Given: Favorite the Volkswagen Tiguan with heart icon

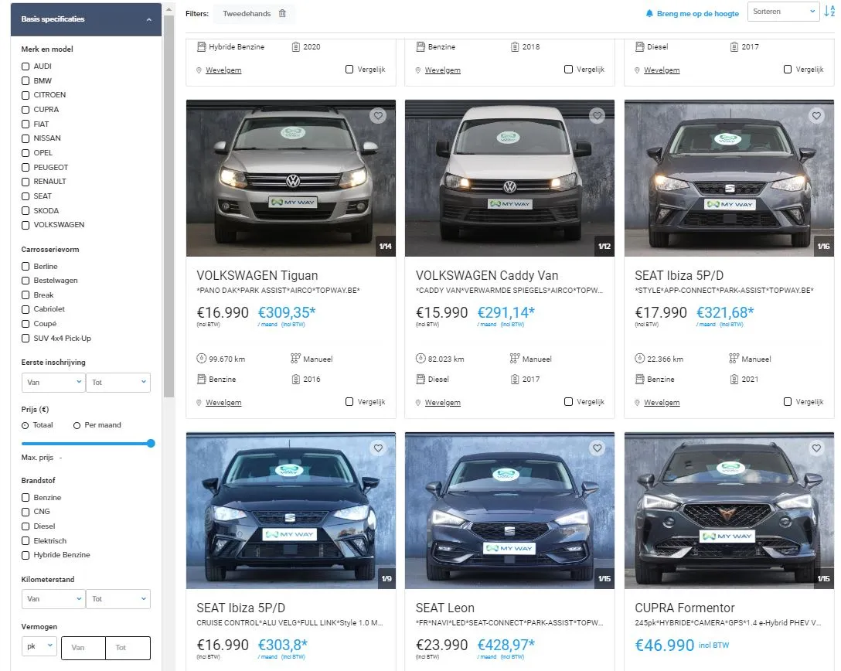Looking at the screenshot, I should (x=378, y=116).
